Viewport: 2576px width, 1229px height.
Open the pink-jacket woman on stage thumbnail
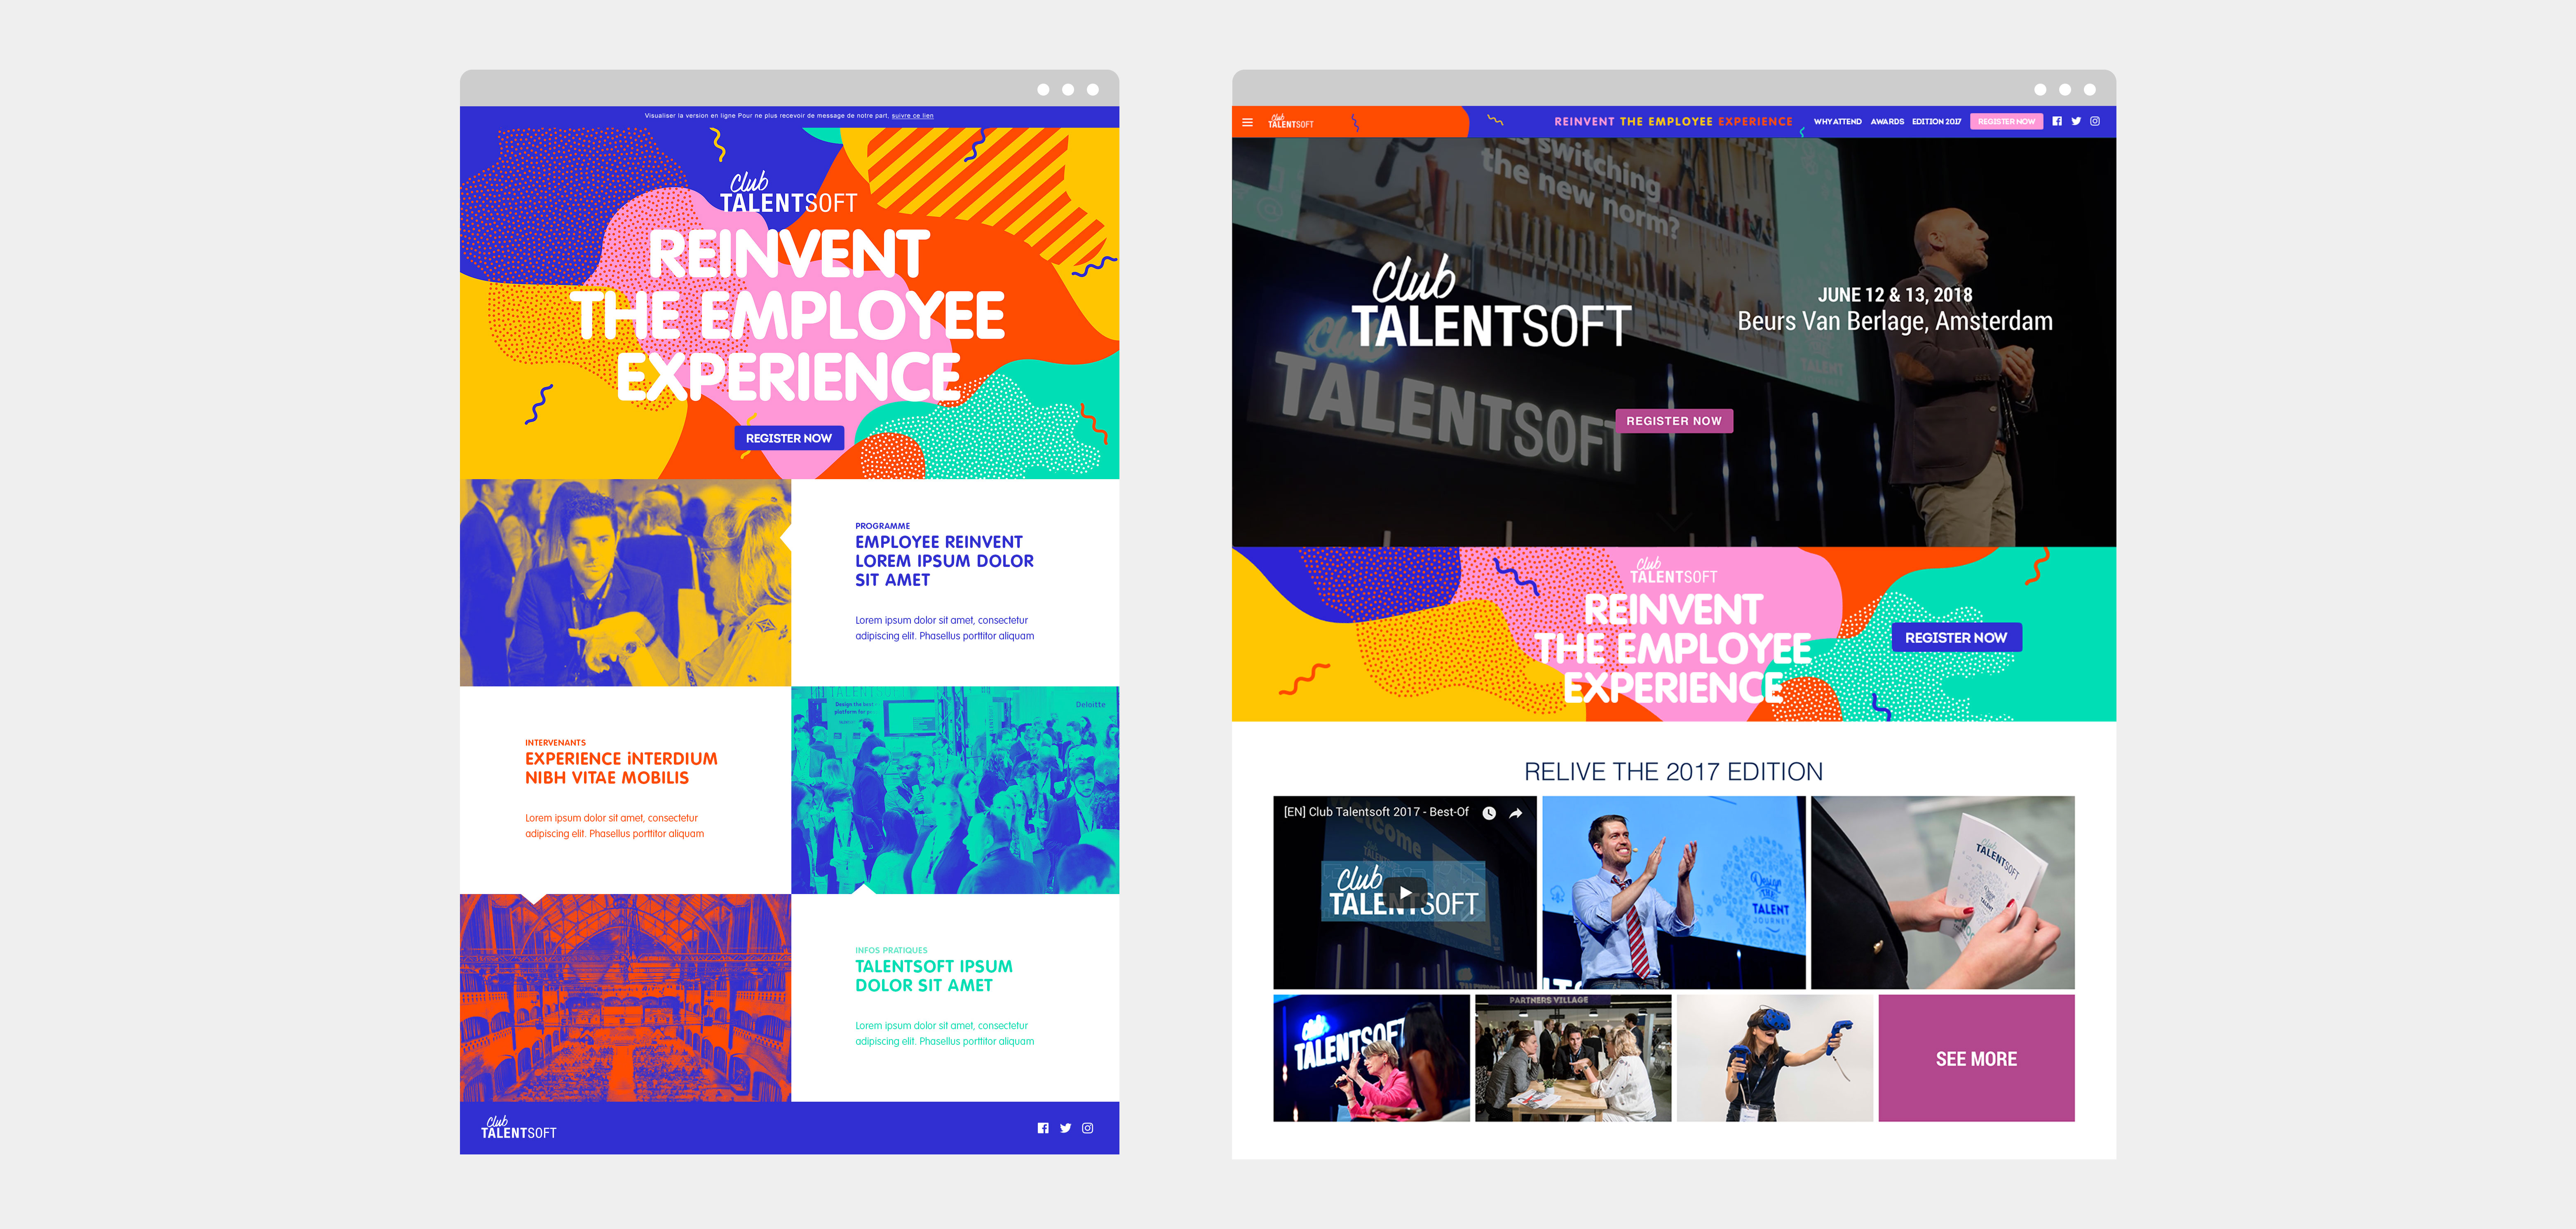click(1371, 1058)
